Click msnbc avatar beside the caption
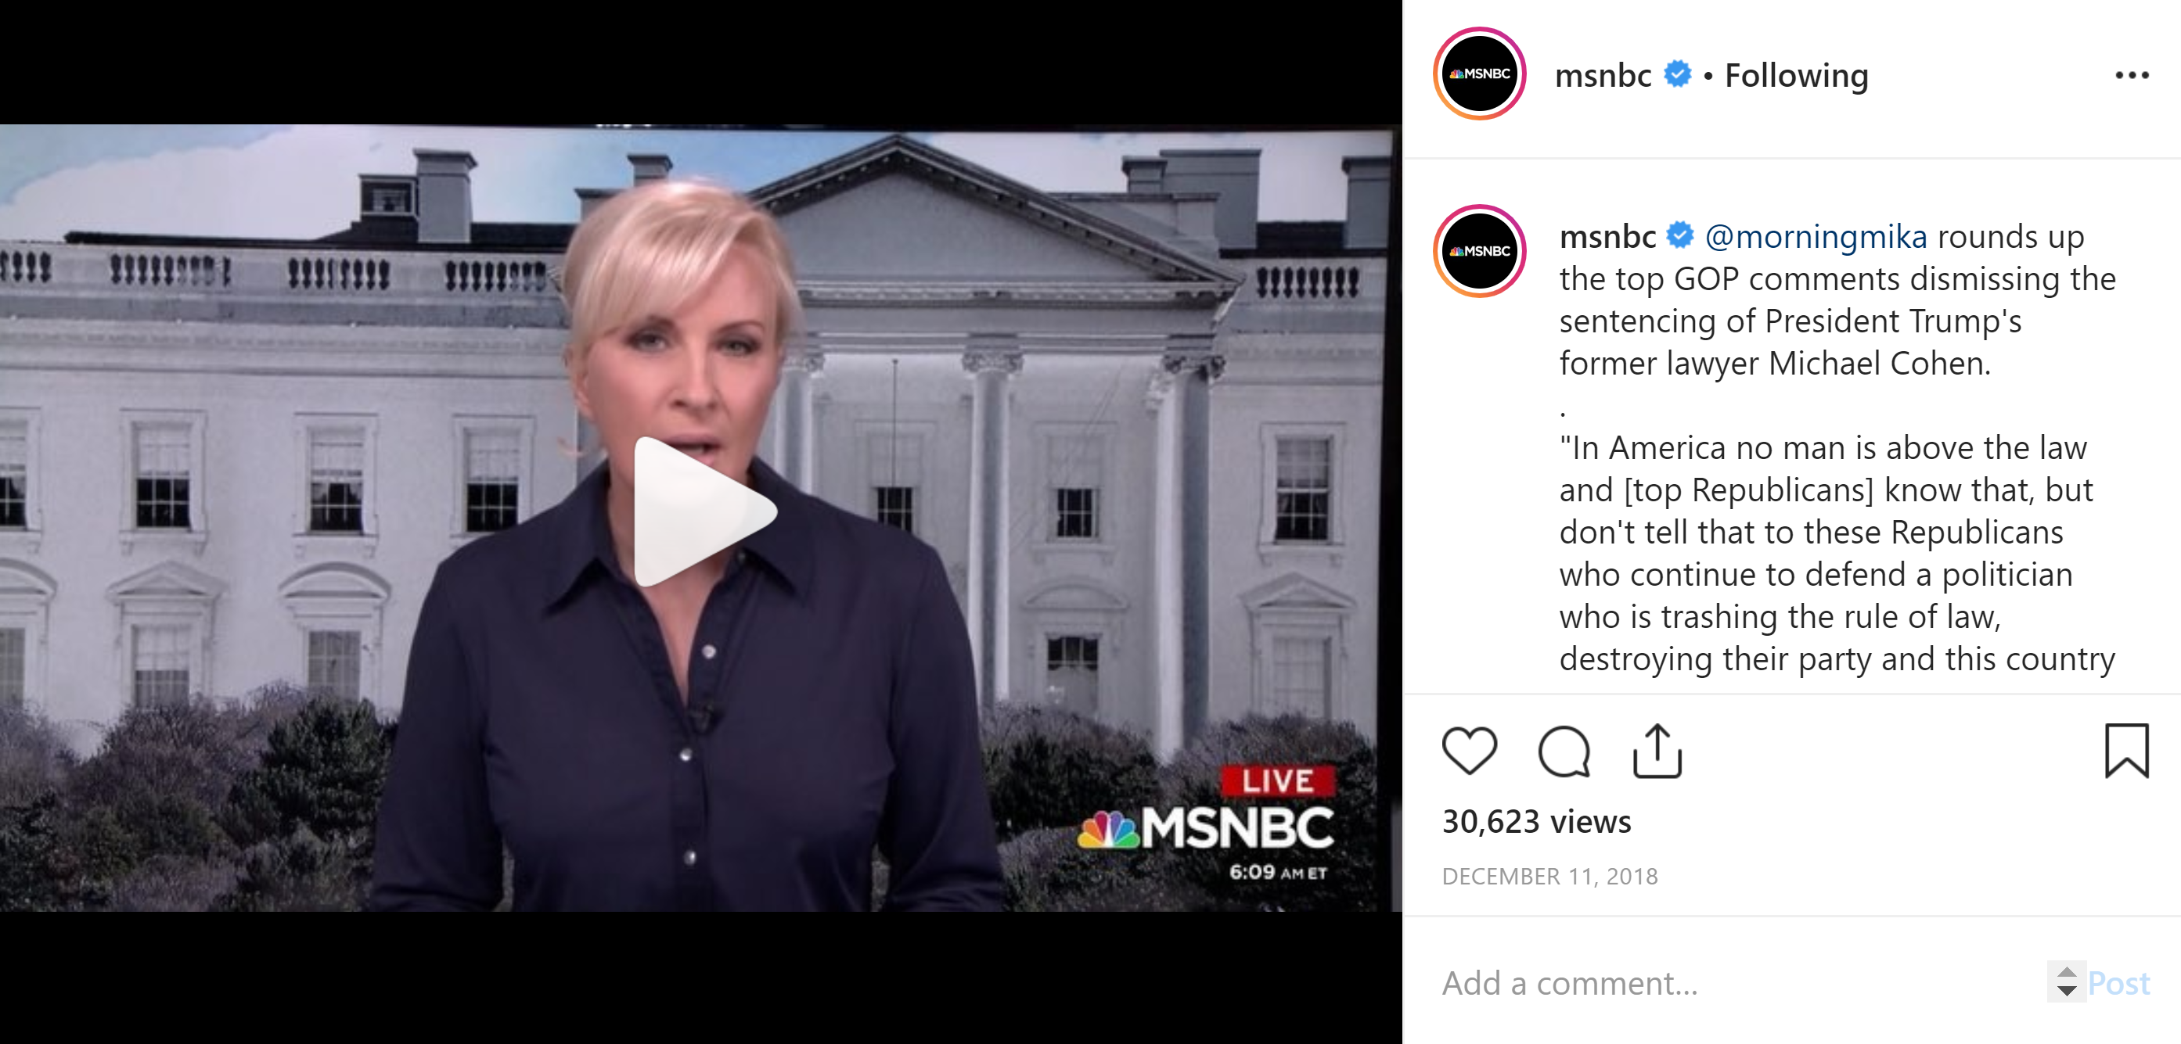 (1480, 251)
